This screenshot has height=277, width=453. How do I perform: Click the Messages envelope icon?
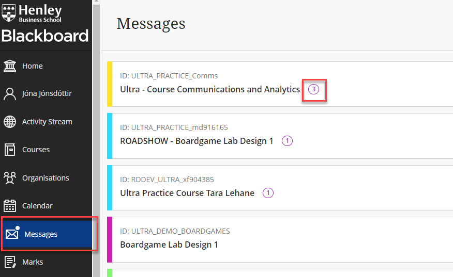click(12, 233)
